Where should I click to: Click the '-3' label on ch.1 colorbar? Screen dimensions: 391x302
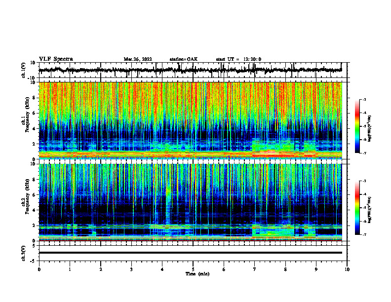pos(364,99)
